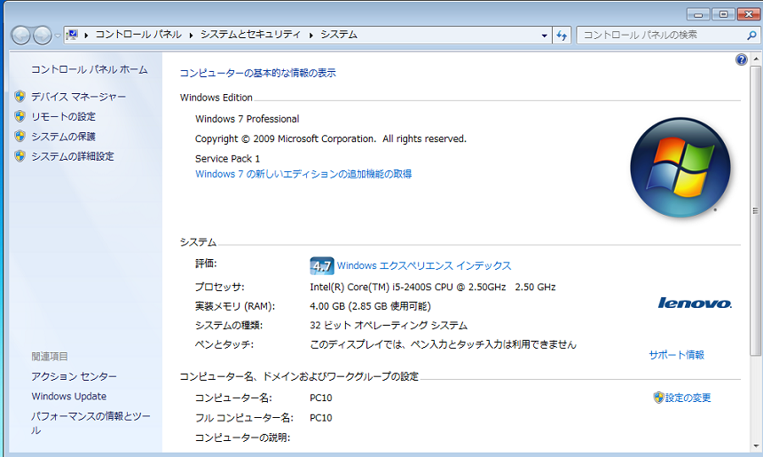763x457 pixels.
Task: Click the コントロール パネルの検索 search field
Action: coord(658,35)
